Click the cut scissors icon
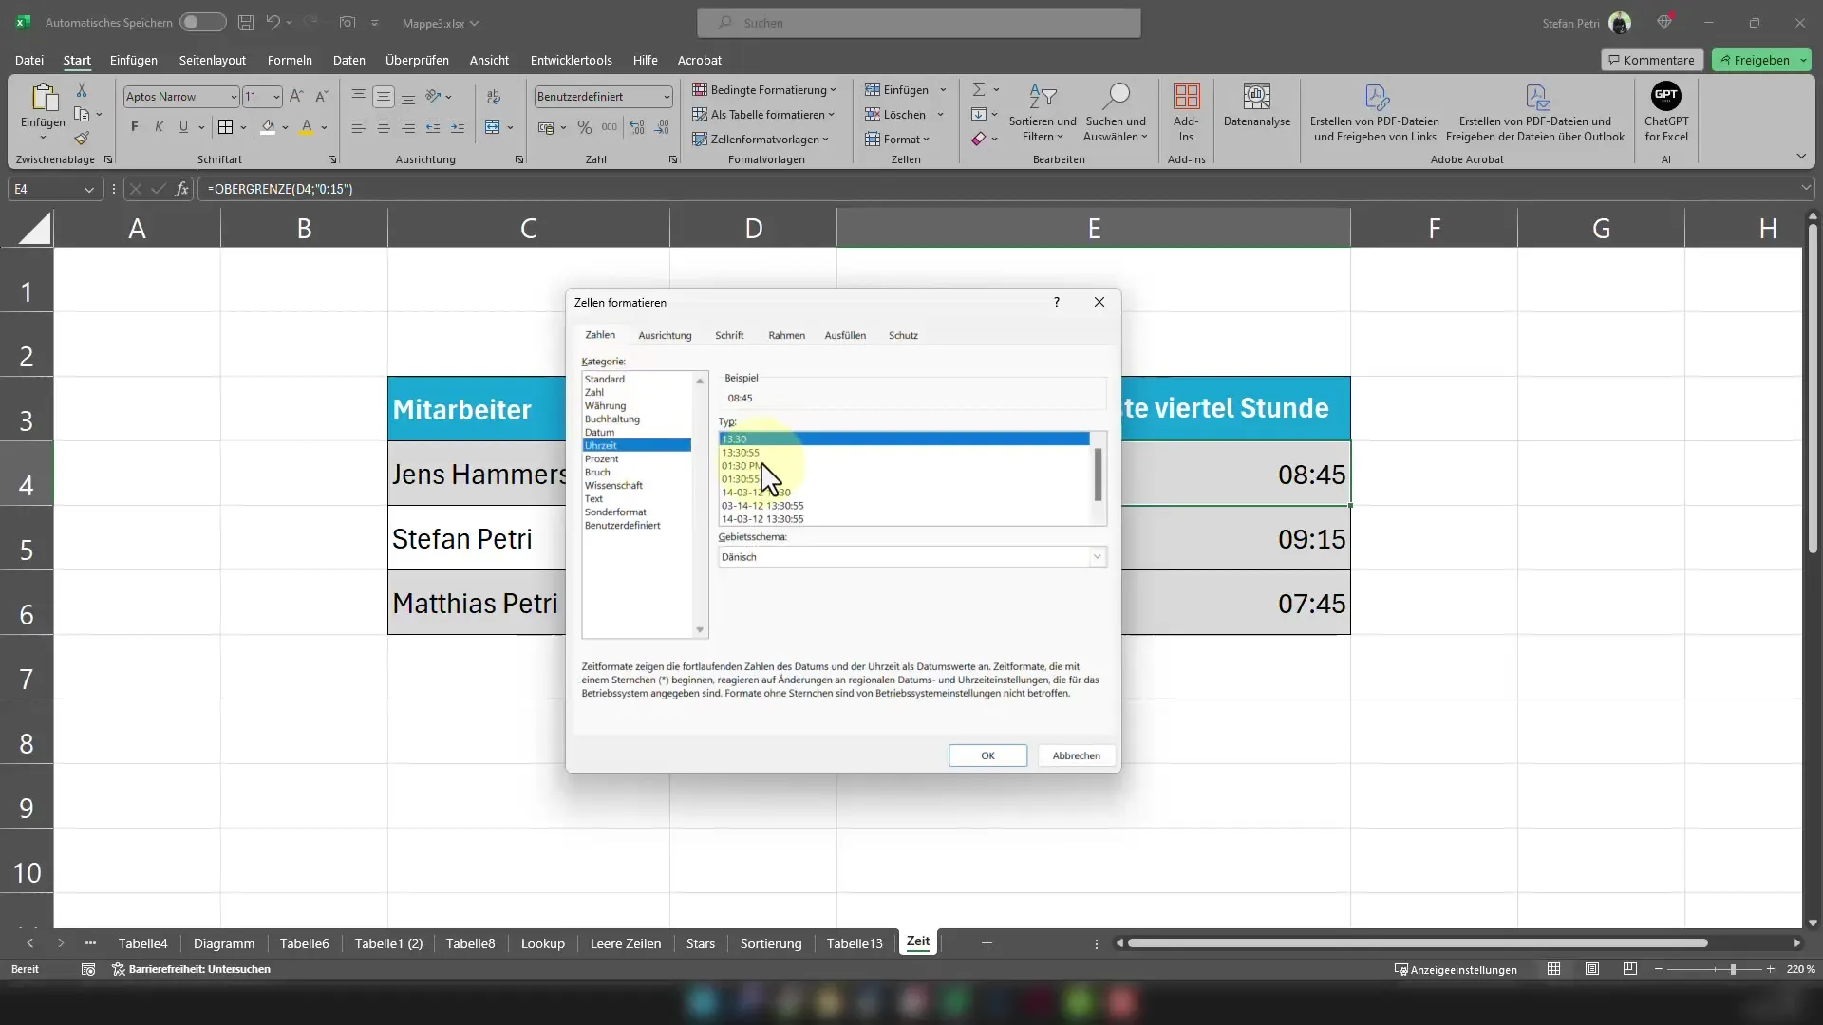 click(82, 90)
